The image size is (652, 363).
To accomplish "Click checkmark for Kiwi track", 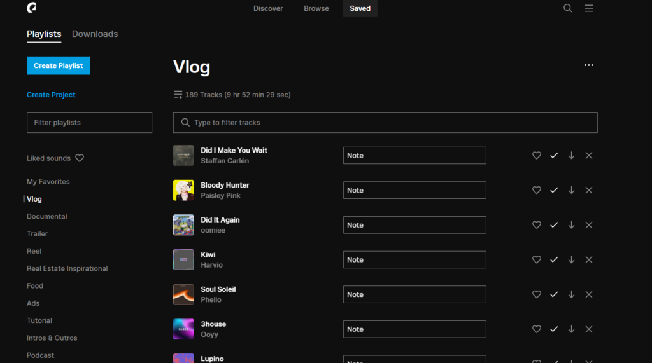I will coord(554,259).
